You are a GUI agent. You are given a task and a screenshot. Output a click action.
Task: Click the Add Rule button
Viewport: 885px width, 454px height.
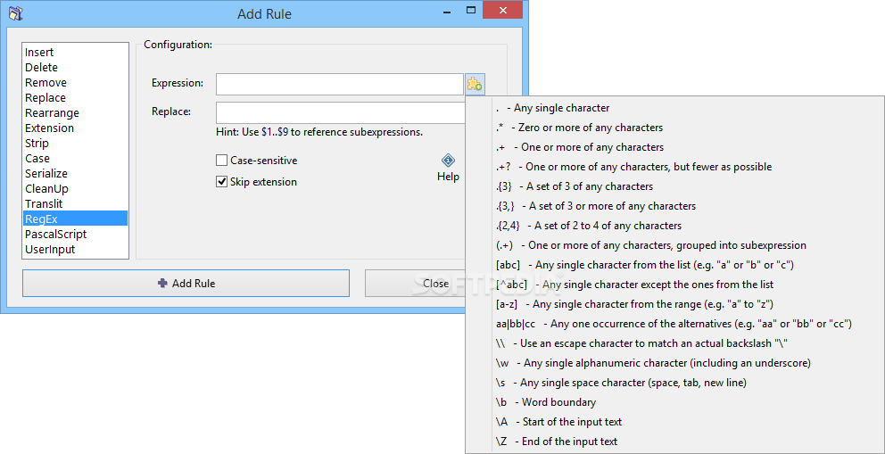tap(186, 283)
